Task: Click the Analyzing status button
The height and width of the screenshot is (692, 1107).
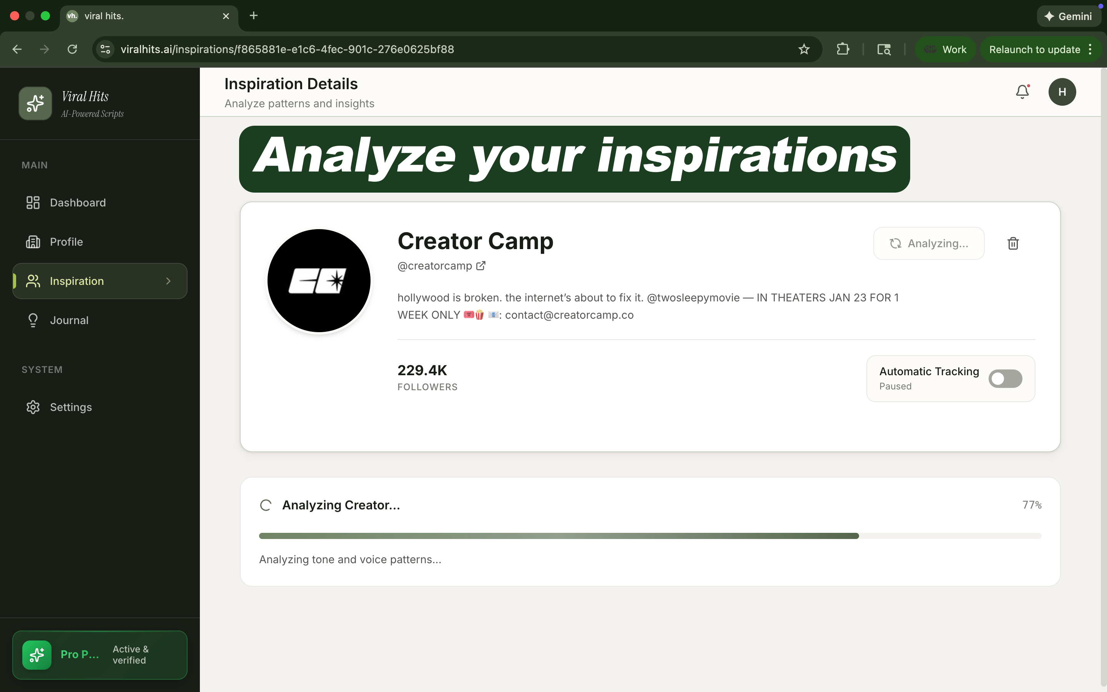Action: coord(929,243)
